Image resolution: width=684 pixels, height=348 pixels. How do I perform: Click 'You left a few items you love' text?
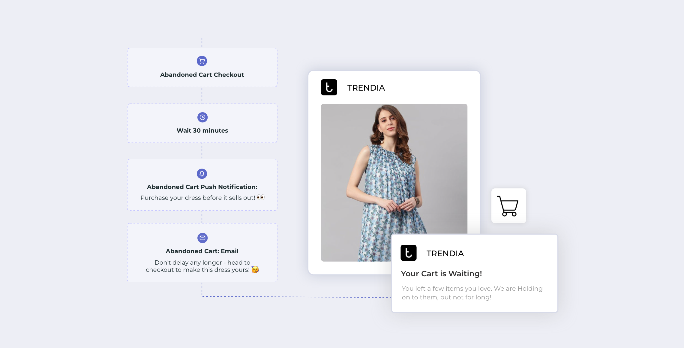point(472,293)
